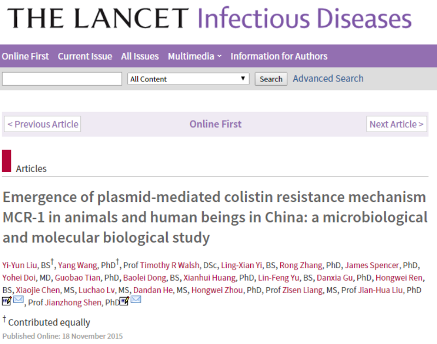Screen dimensions: 437x344
Task: Open affiliation note icon after Jianzhong Shen
Action: pyautogui.click(x=125, y=301)
